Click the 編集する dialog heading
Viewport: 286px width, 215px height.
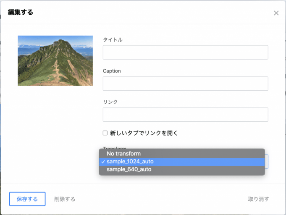click(x=21, y=12)
